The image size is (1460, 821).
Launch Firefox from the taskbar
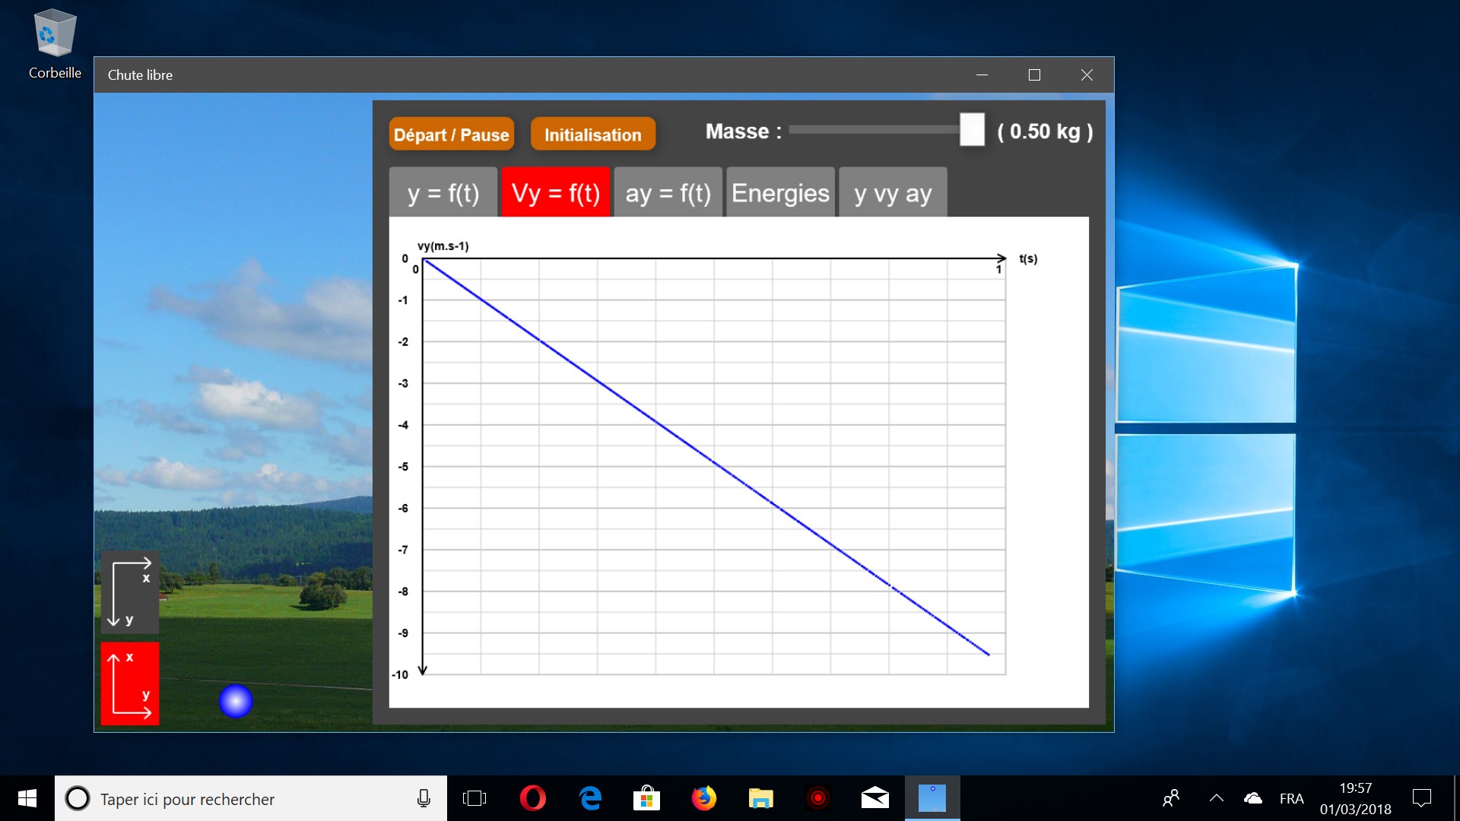[703, 798]
